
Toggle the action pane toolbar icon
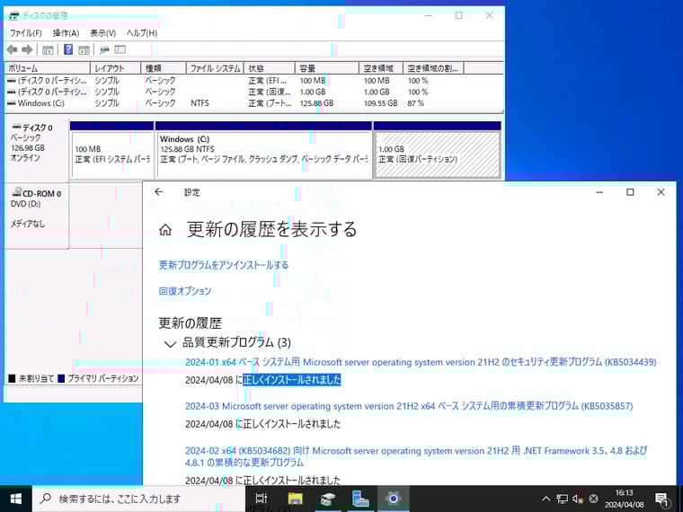pyautogui.click(x=84, y=50)
